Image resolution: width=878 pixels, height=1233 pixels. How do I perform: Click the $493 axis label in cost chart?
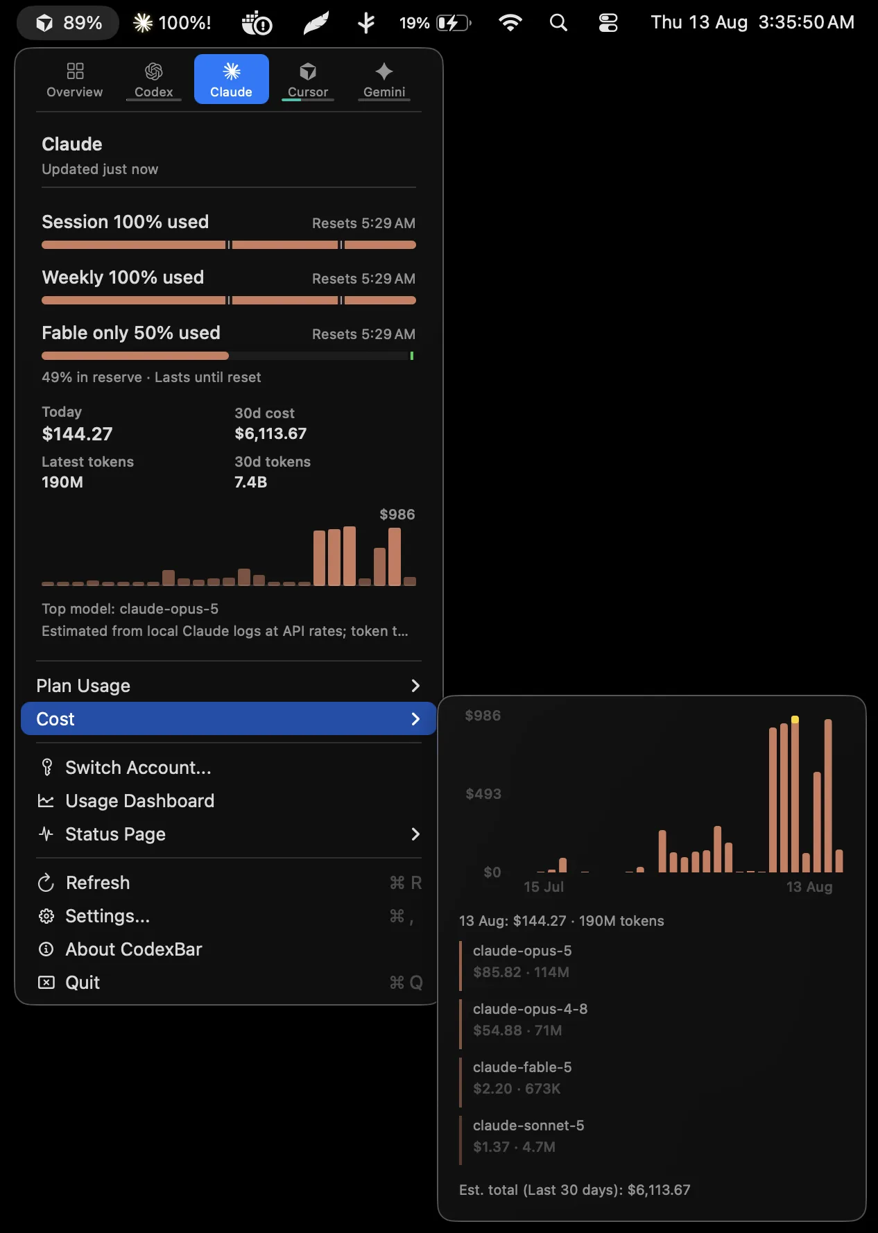click(483, 794)
